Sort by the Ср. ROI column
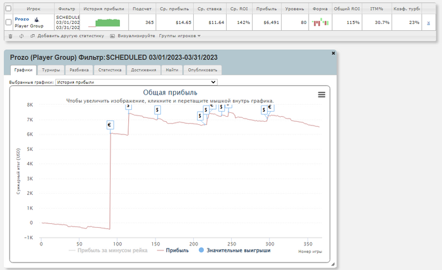 coord(239,9)
